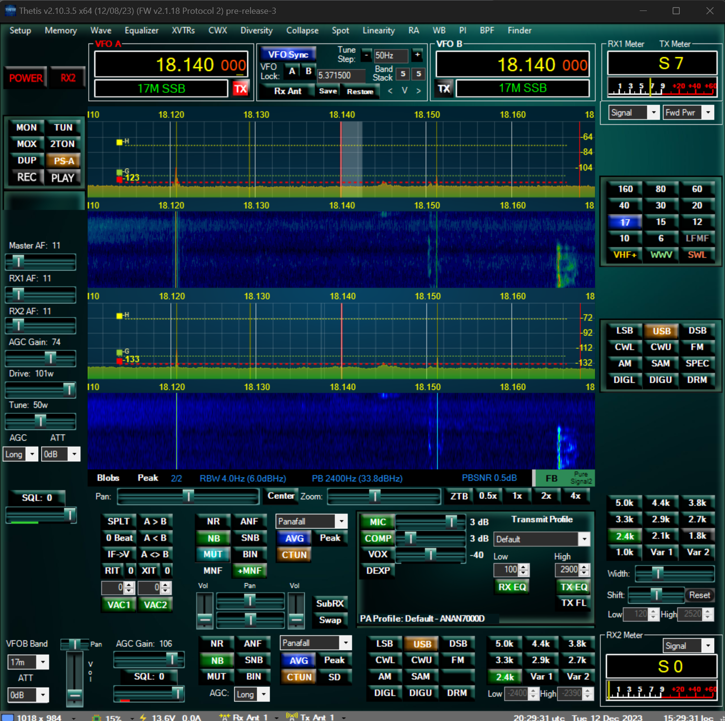725x721 pixels.
Task: Click the band stack V arrow
Action: tap(404, 91)
